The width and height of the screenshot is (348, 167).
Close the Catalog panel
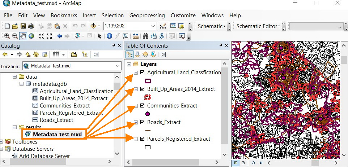click(119, 45)
